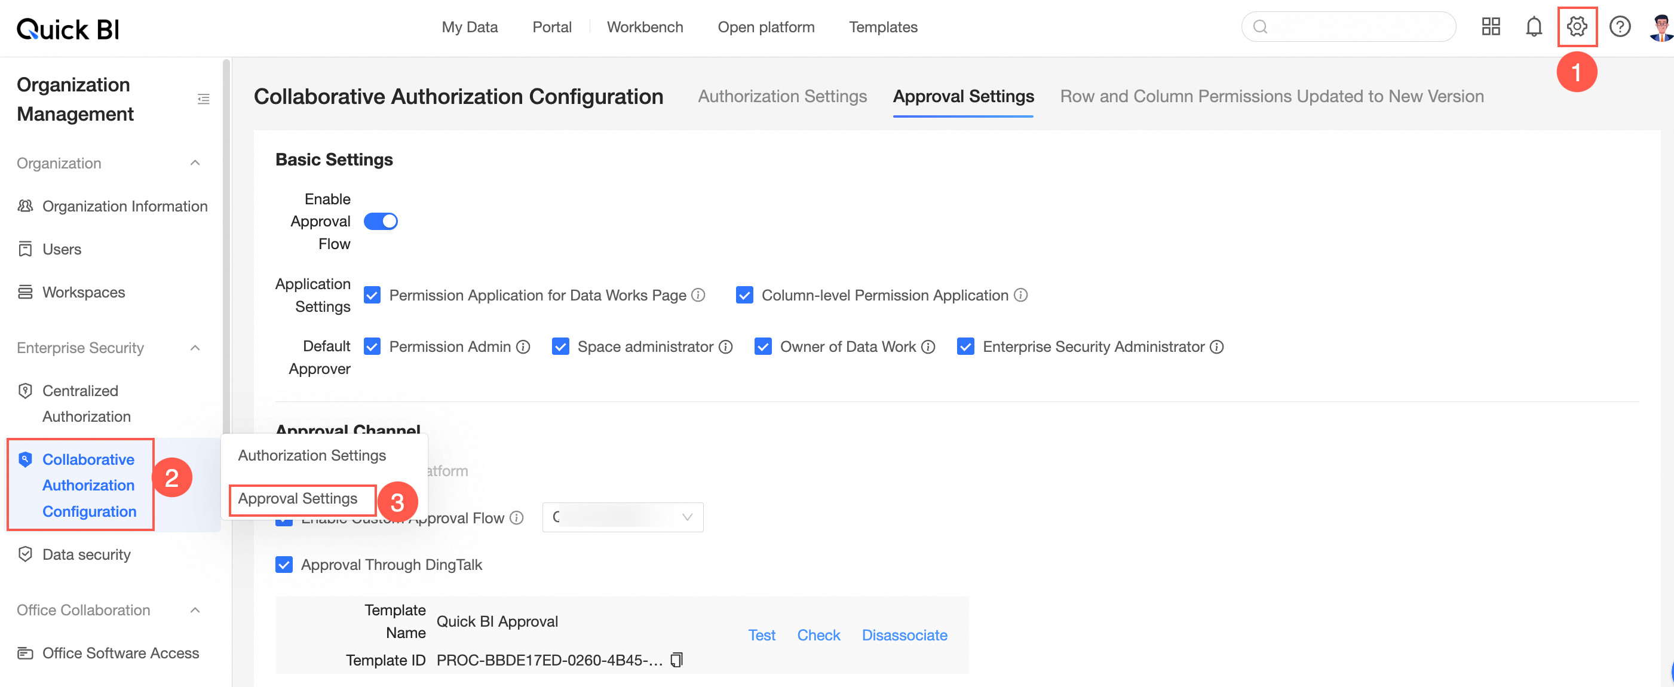Click the Disassociate link
Image resolution: width=1674 pixels, height=687 pixels.
coord(904,635)
